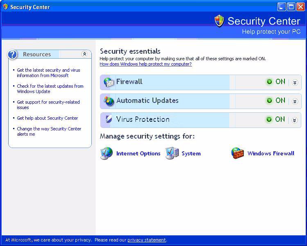Expand the Virus Protection section chevron
The width and height of the screenshot is (307, 246).
[294, 120]
